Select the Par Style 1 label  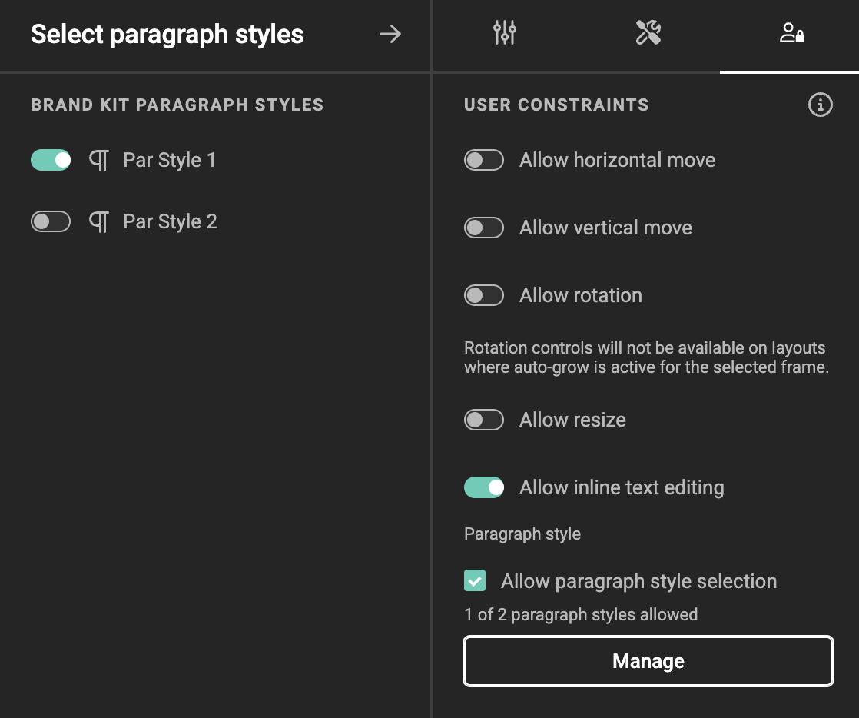tap(169, 160)
